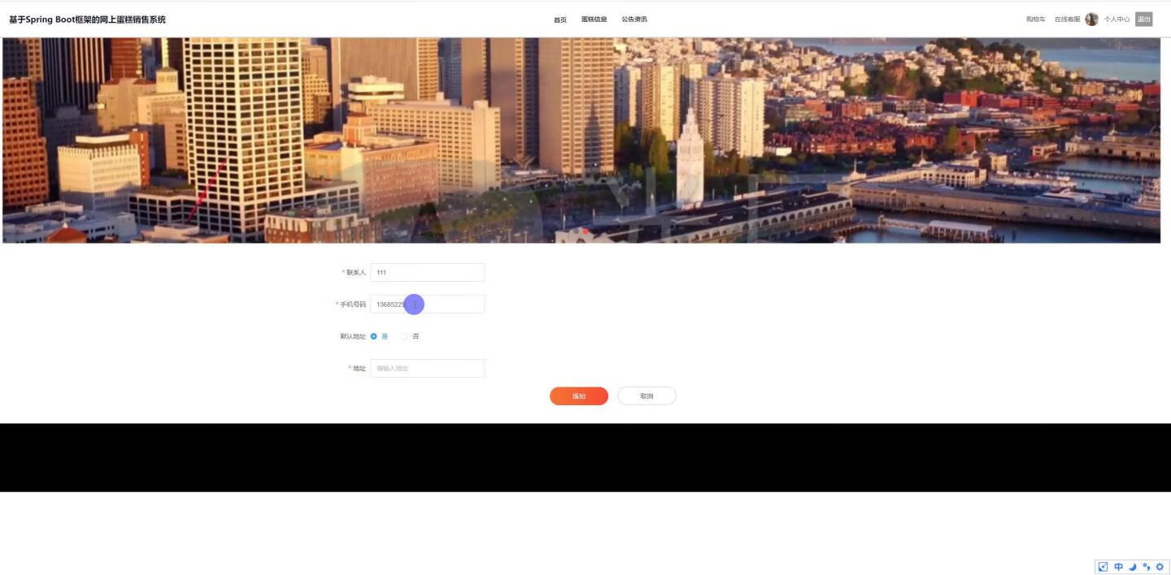Click the orange 添加 button
The height and width of the screenshot is (575, 1171).
click(579, 396)
